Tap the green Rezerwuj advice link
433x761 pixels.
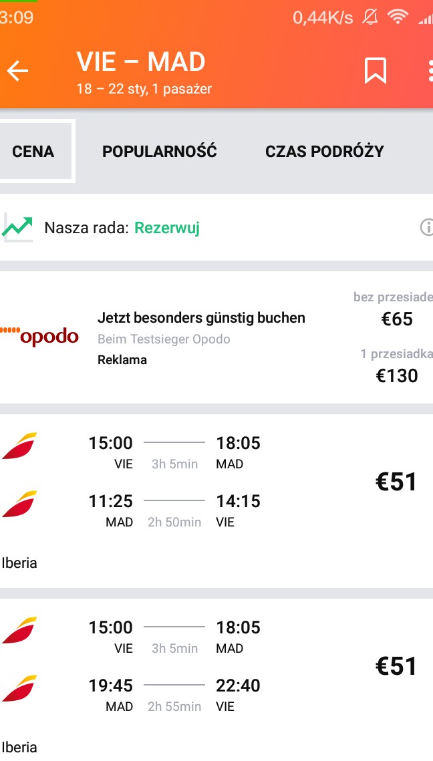coord(167,228)
